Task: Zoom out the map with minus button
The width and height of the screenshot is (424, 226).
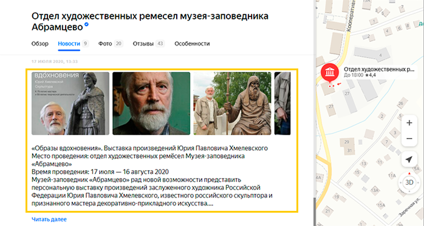Action: pos(409,139)
